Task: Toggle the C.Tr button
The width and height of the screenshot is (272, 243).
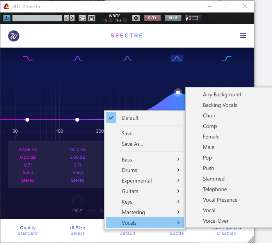Action: [x=152, y=18]
